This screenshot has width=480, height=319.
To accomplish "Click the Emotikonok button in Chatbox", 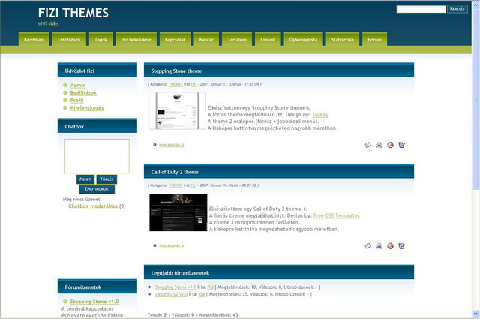I will tap(97, 189).
